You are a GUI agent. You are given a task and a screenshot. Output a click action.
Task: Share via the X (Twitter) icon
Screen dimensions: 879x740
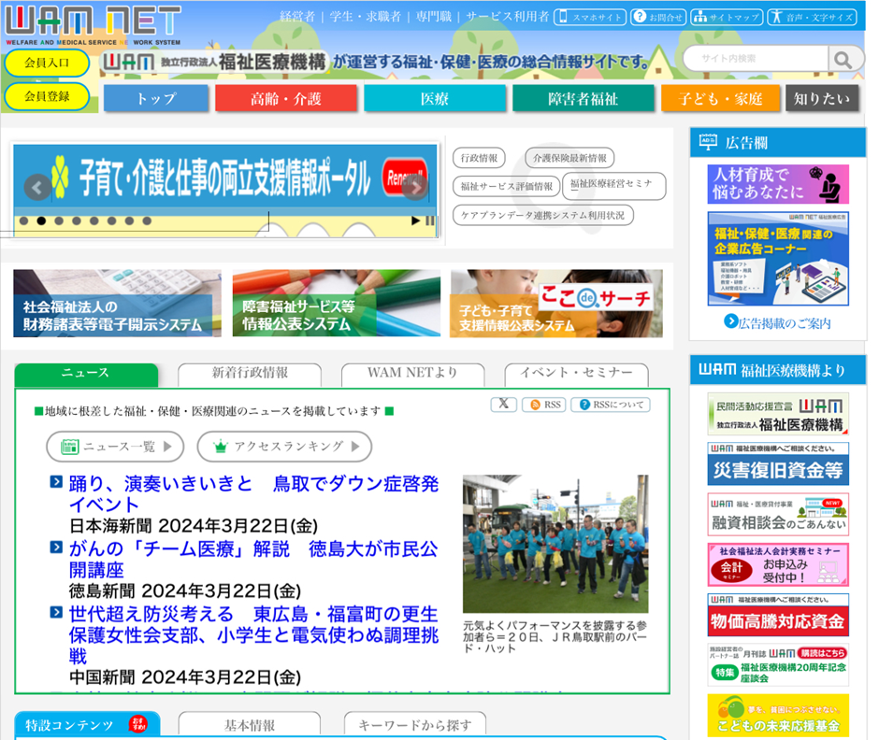[x=504, y=405]
